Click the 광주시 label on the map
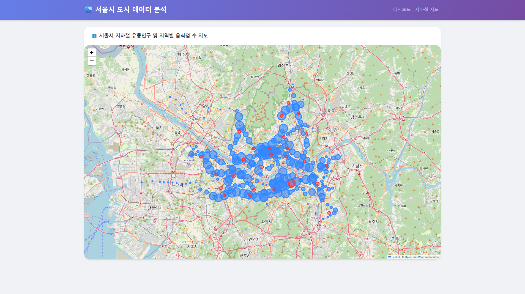The width and height of the screenshot is (525, 294). click(x=373, y=221)
